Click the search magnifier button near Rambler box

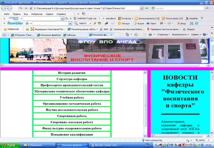(x=207, y=8)
